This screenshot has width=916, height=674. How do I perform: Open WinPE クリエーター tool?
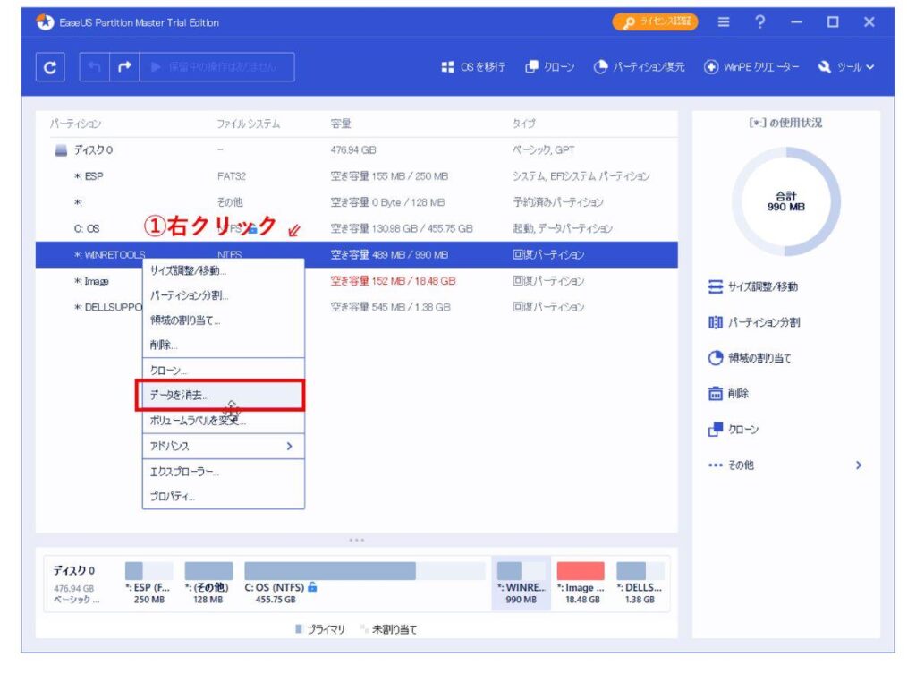tap(751, 67)
